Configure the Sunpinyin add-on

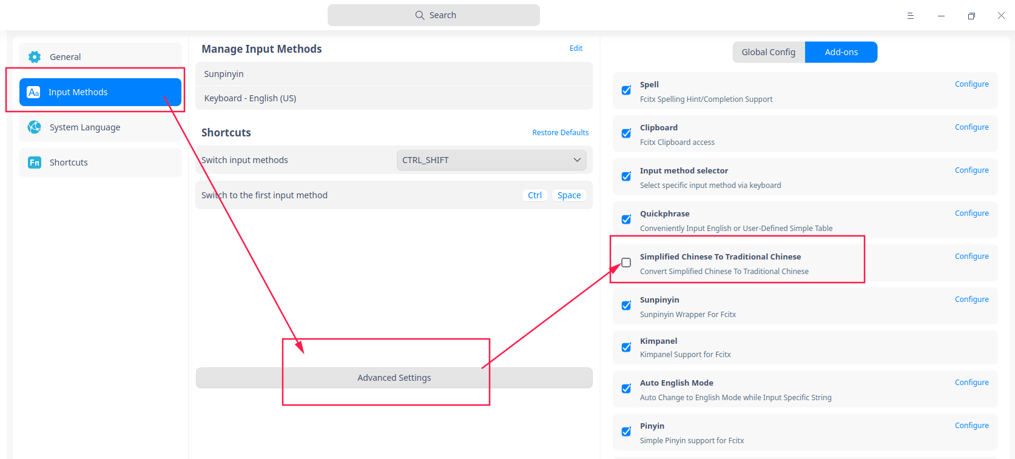point(972,300)
